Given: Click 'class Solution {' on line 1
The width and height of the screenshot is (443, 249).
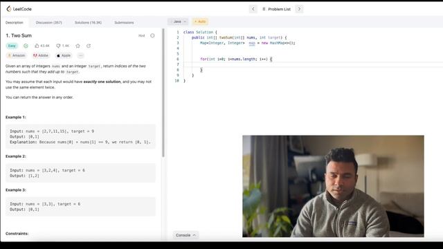Looking at the screenshot, I should click(200, 33).
